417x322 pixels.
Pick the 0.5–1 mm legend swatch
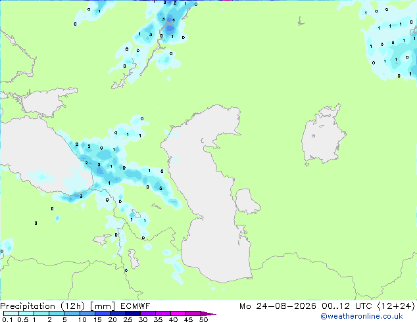(x=26, y=313)
